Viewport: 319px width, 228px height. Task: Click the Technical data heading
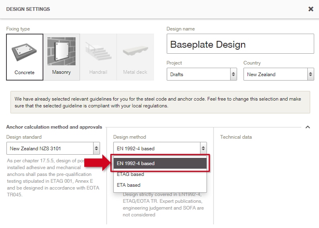[x=236, y=137]
